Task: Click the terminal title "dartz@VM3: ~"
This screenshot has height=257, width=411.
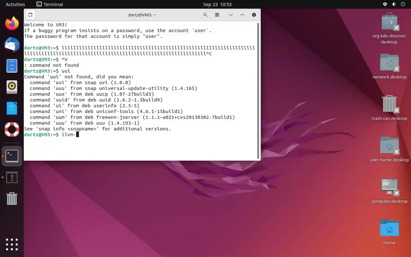Action: tap(141, 15)
